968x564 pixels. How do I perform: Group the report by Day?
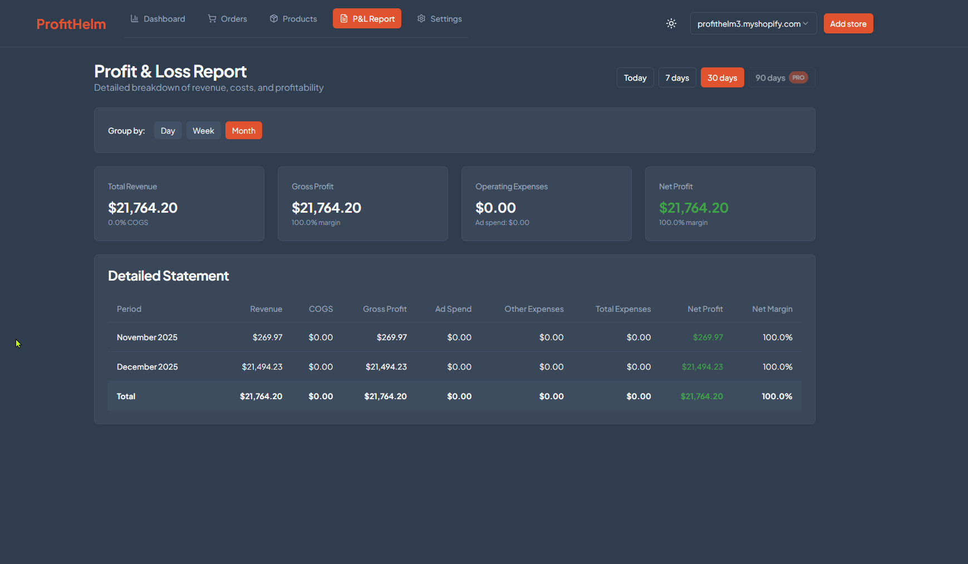coord(168,130)
